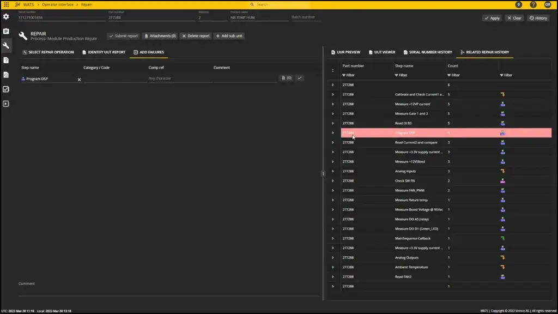Viewport: 558px width, 314px height.
Task: Open the Add Failures tab
Action: [x=149, y=52]
